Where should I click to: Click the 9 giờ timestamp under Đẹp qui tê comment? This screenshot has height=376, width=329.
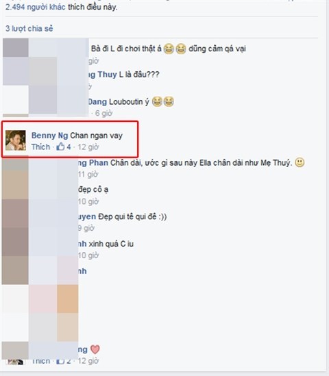tap(86, 228)
